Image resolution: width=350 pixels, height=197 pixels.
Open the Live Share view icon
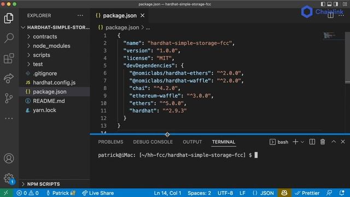pos(9,78)
